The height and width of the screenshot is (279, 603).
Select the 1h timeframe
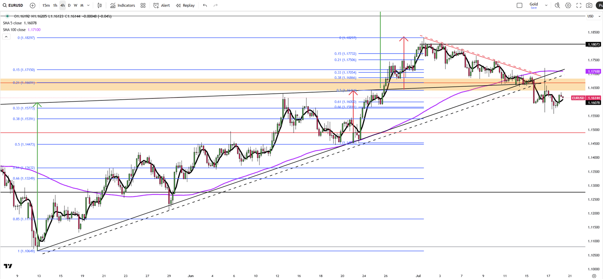click(55, 5)
